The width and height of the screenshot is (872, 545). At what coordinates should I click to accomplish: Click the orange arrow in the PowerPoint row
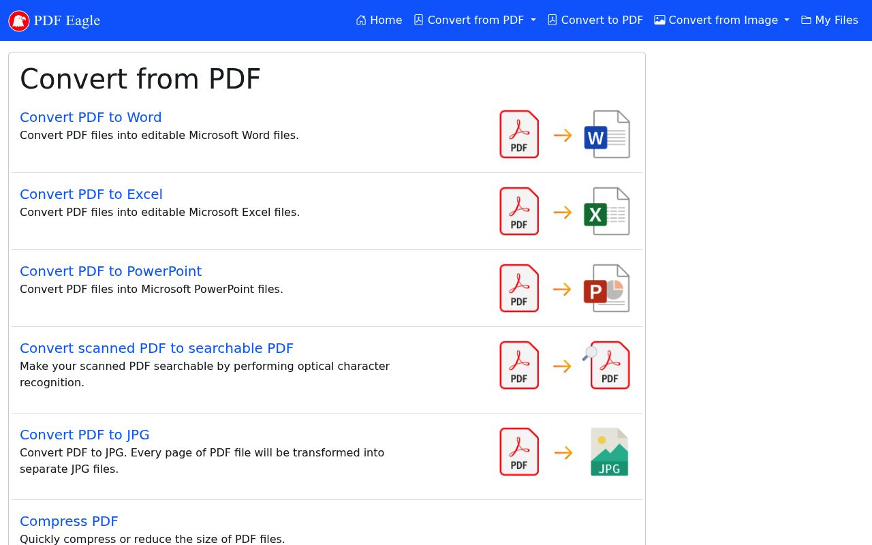tap(563, 289)
